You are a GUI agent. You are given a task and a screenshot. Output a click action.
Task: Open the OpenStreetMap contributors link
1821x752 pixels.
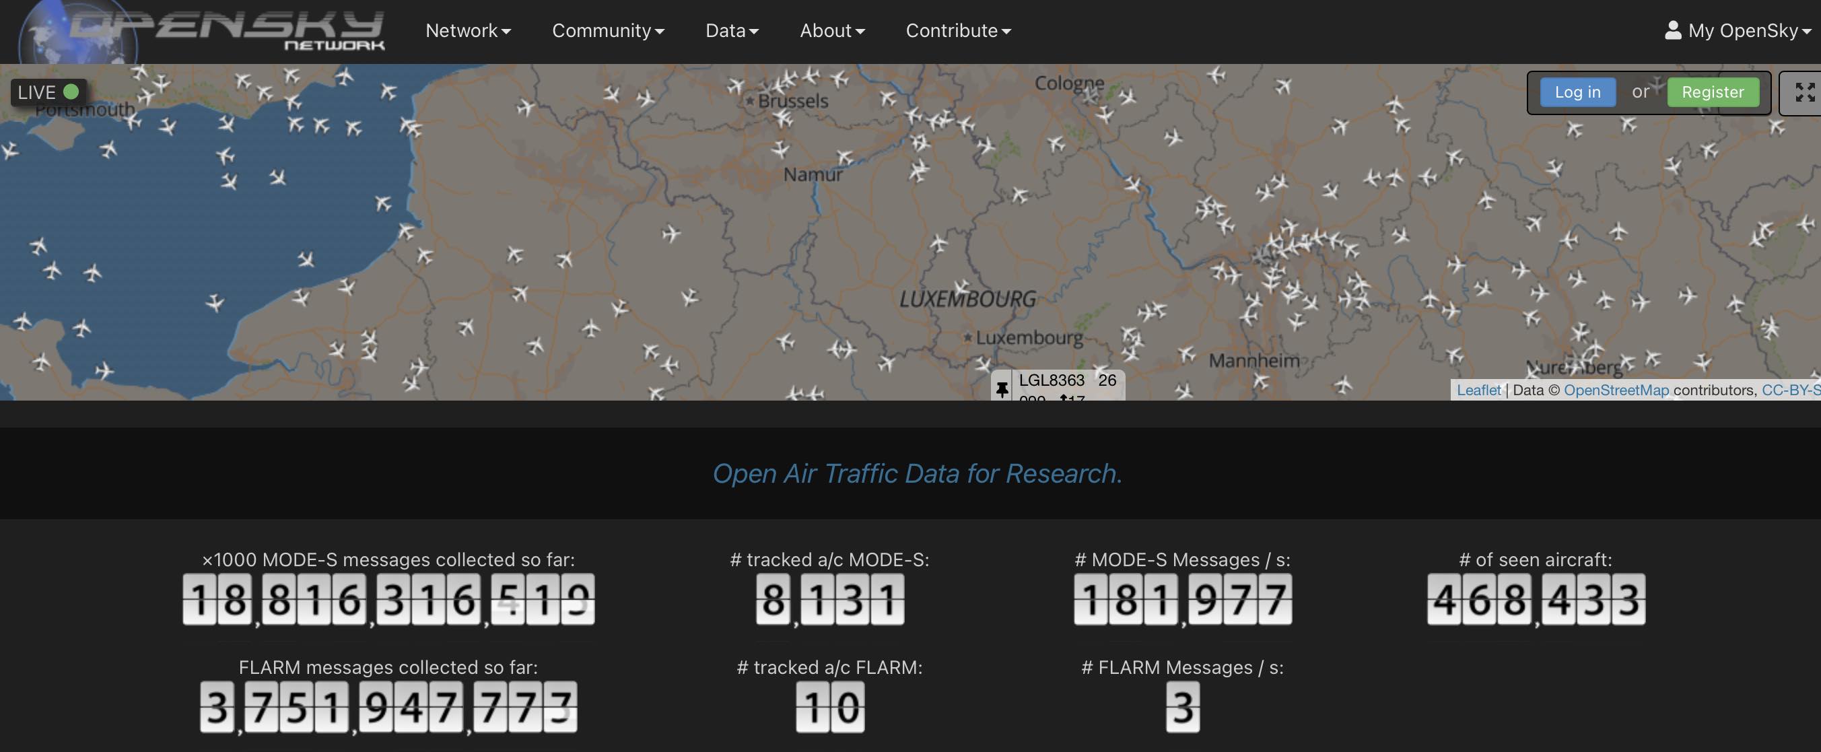(1616, 390)
